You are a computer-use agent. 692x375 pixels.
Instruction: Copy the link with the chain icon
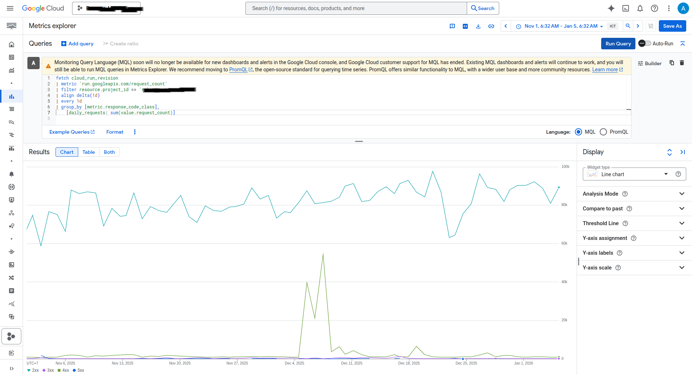point(491,26)
